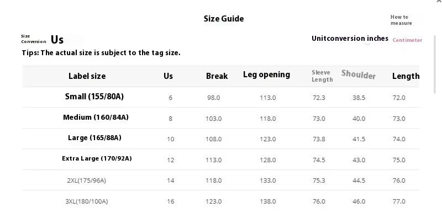The width and height of the screenshot is (442, 224).
Task: Click the Length column header
Action: point(406,76)
